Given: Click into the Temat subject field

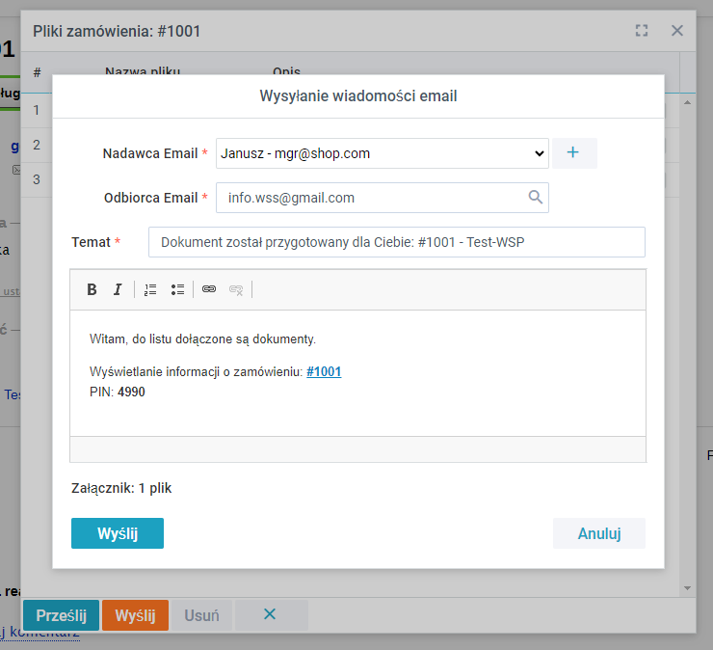Looking at the screenshot, I should click(x=396, y=242).
